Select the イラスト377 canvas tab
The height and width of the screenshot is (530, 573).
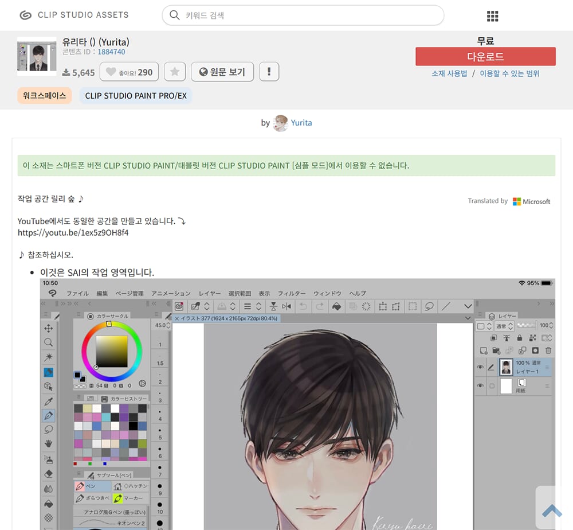point(226,318)
